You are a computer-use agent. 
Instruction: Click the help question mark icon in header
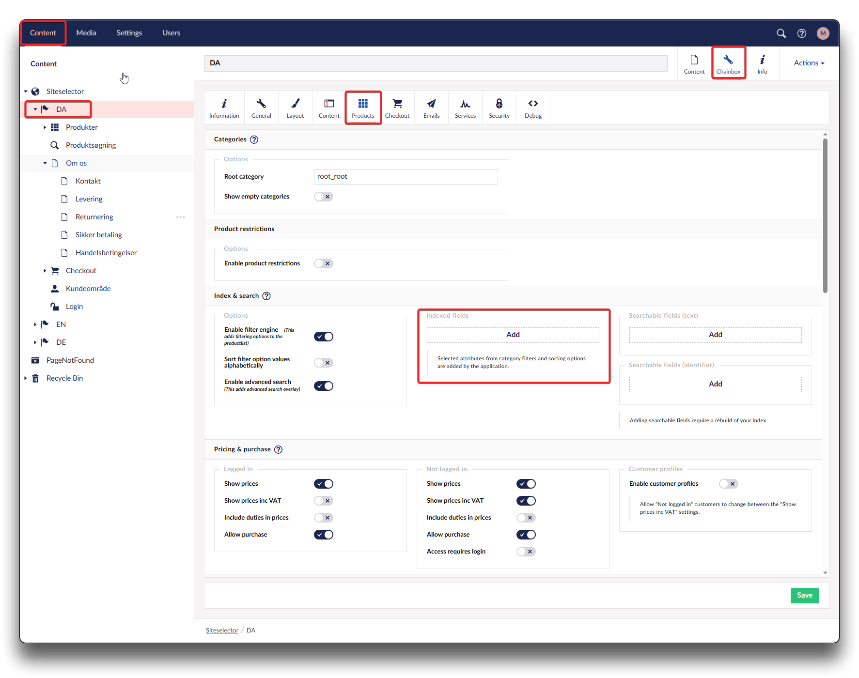(x=802, y=33)
